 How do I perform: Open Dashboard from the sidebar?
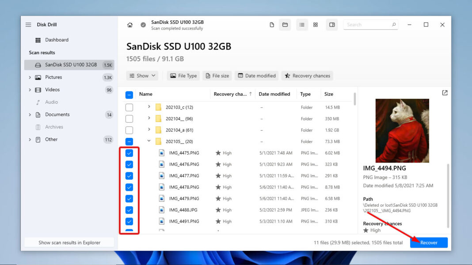click(x=57, y=40)
